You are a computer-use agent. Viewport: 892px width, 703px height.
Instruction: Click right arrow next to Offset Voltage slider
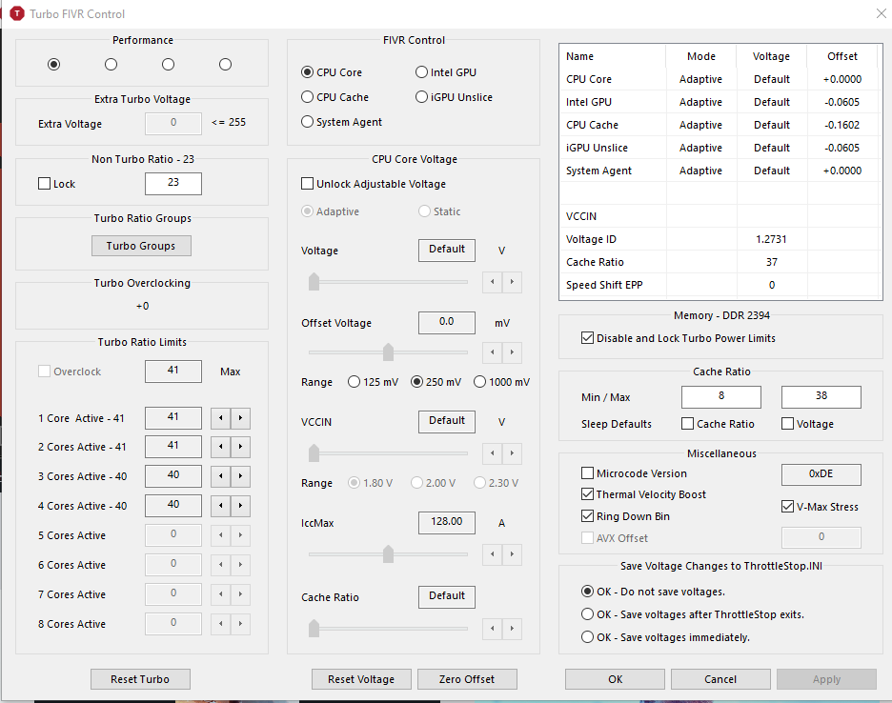click(512, 352)
